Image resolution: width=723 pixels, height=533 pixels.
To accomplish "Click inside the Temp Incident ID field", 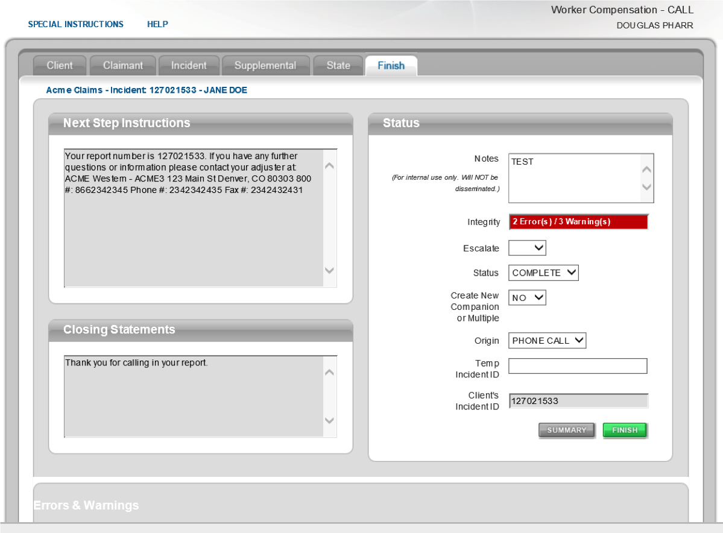I will (578, 366).
